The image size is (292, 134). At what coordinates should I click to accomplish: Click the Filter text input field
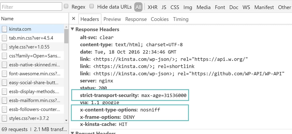point(31,7)
